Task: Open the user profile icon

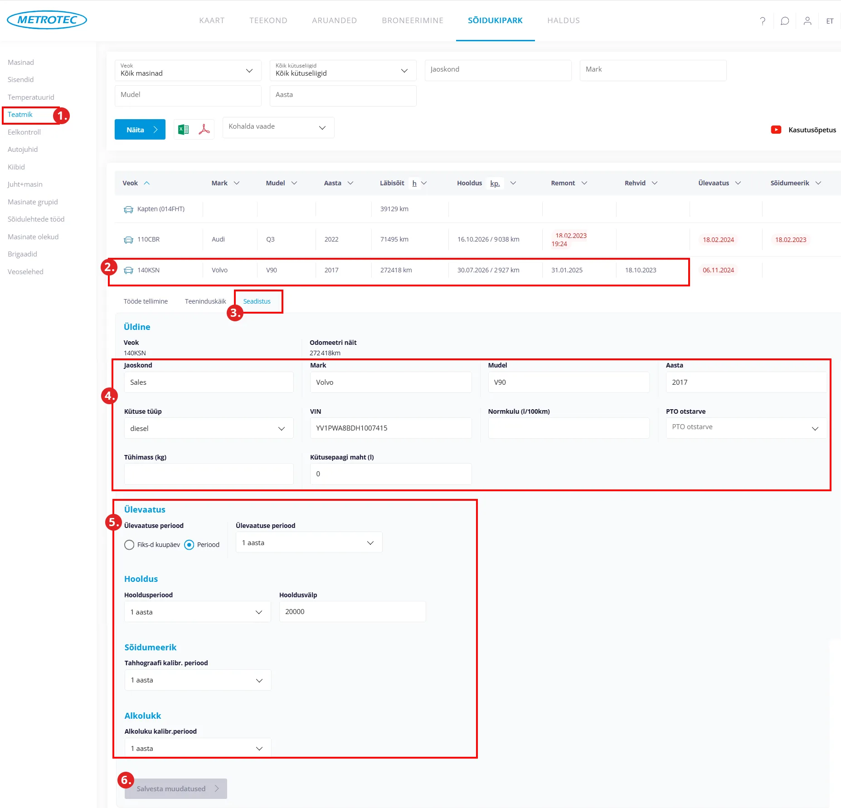Action: point(807,21)
